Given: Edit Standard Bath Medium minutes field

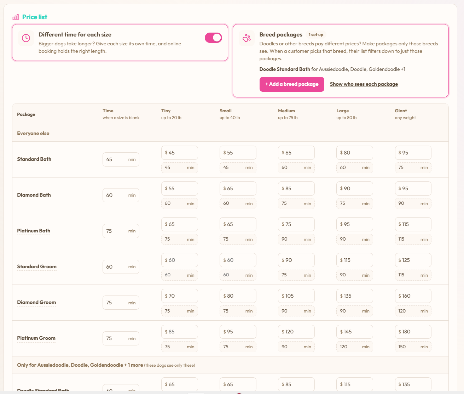Looking at the screenshot, I should [296, 168].
